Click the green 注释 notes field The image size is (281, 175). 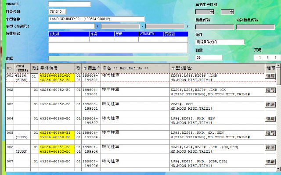click(118, 58)
